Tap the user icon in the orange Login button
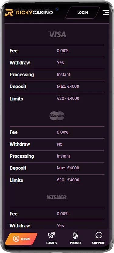 pos(16,239)
